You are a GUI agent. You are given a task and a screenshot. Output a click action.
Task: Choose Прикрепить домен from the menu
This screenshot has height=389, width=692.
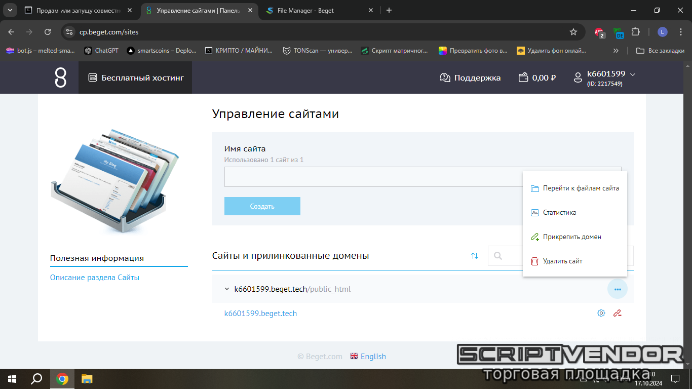click(x=575, y=237)
